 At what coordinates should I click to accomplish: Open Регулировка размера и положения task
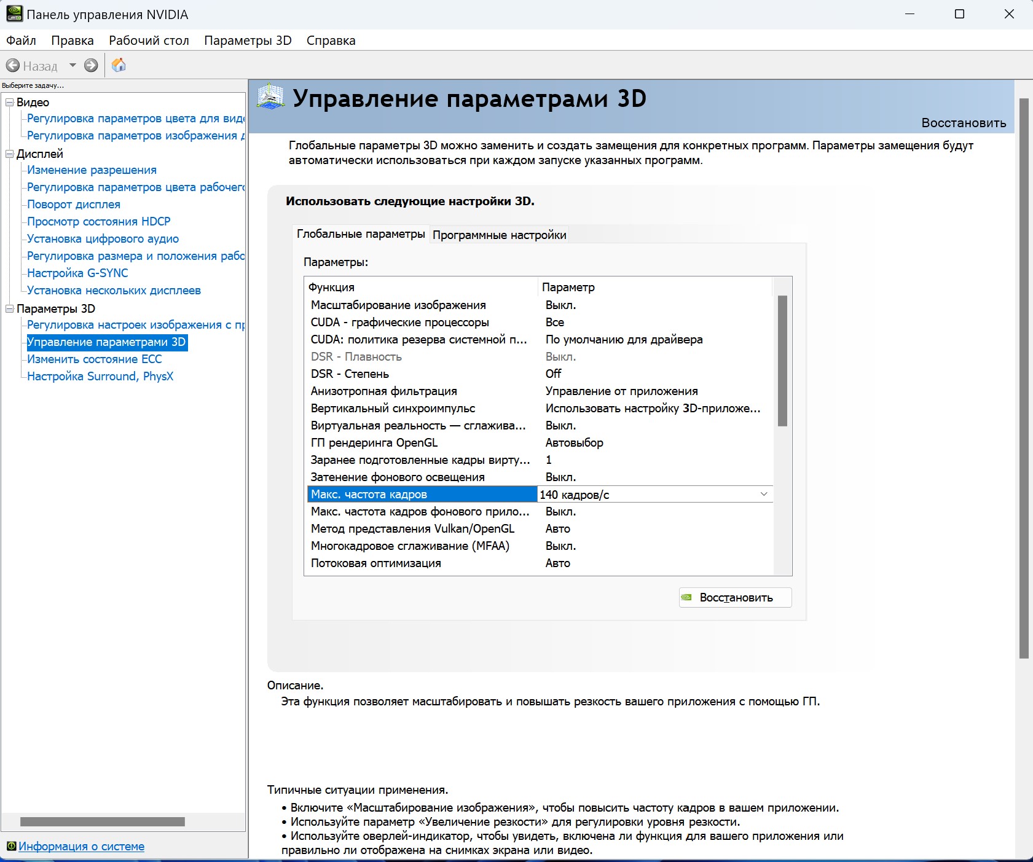(x=136, y=256)
